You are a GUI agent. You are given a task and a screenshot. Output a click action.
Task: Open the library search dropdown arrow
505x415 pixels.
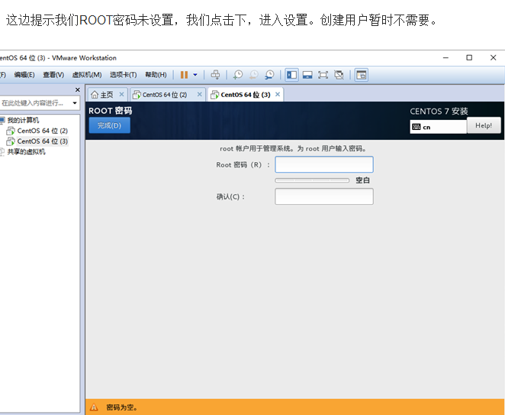pyautogui.click(x=75, y=103)
